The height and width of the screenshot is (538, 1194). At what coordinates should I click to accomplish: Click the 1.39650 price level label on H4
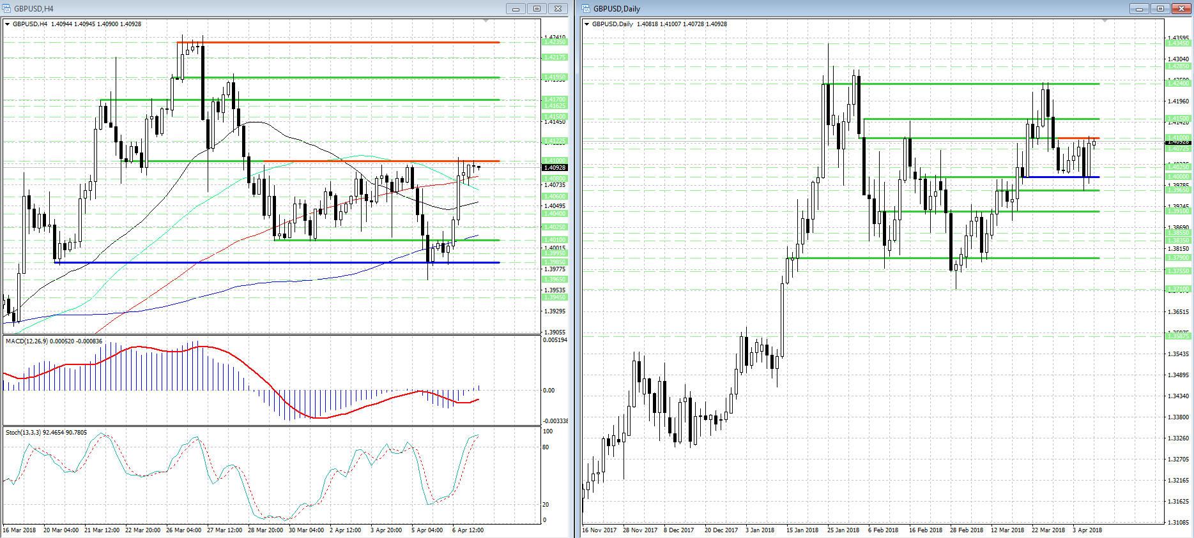pos(555,280)
